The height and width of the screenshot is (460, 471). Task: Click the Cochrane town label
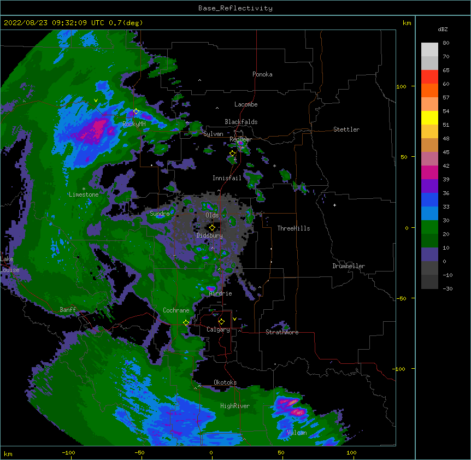176,310
